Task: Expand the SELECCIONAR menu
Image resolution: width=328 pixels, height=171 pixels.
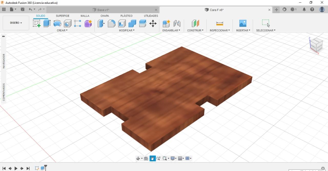Action: (266, 30)
